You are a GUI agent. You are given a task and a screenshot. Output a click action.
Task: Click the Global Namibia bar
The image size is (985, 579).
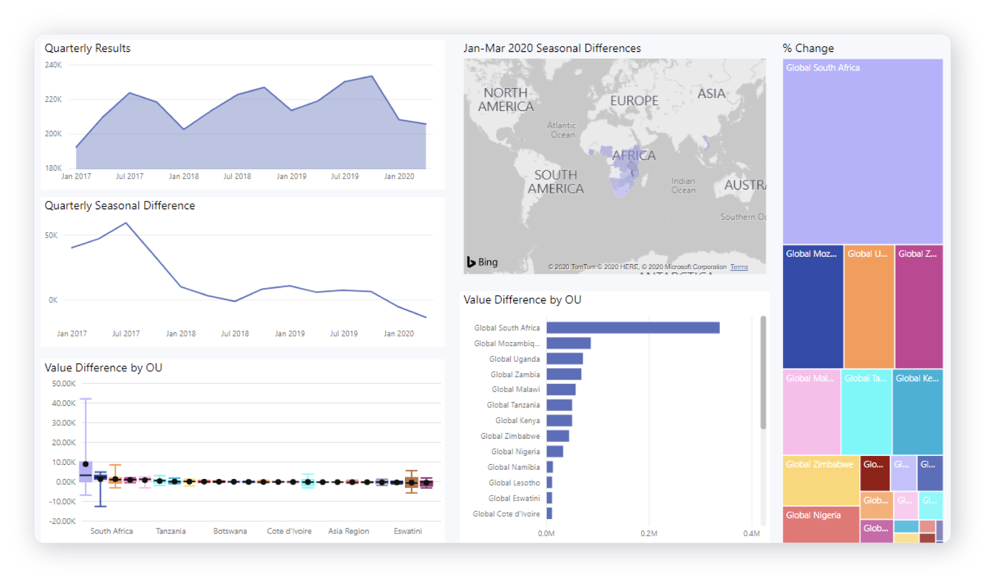click(550, 467)
